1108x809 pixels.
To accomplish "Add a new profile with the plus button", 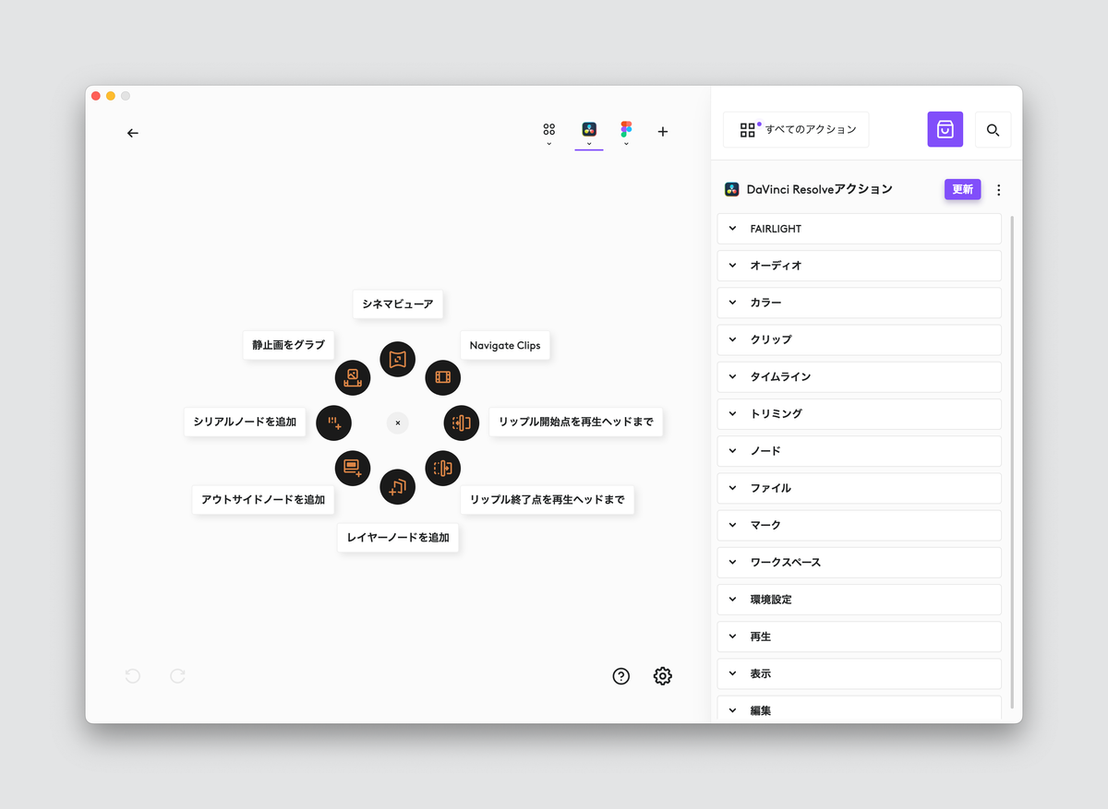I will 662,132.
